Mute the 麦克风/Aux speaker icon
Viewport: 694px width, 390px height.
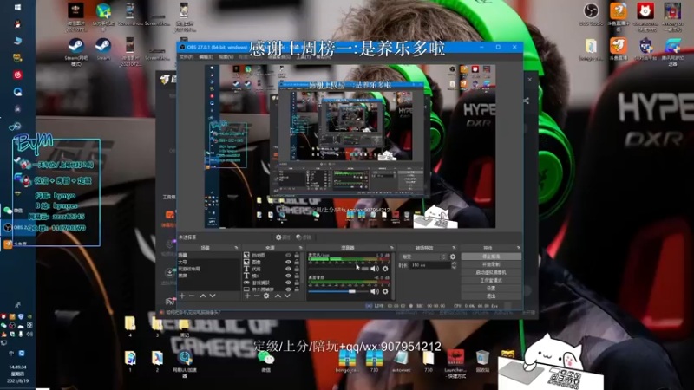(x=375, y=269)
